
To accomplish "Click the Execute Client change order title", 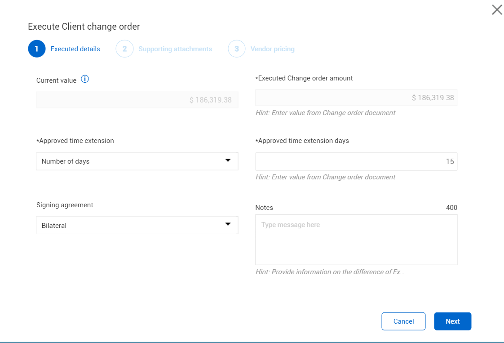I will 84,27.
